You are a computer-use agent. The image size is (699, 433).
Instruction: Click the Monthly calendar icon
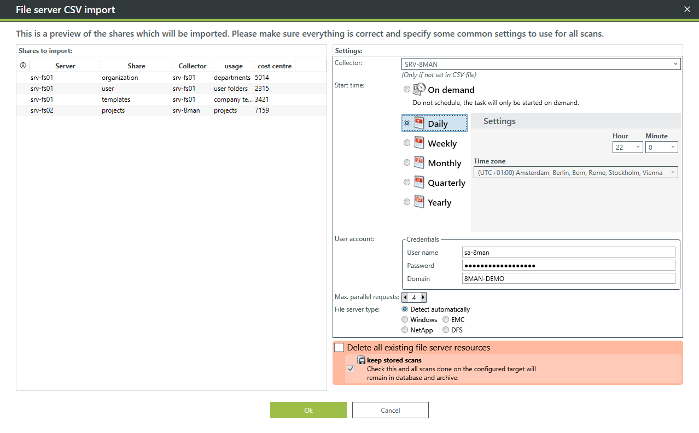pos(419,162)
